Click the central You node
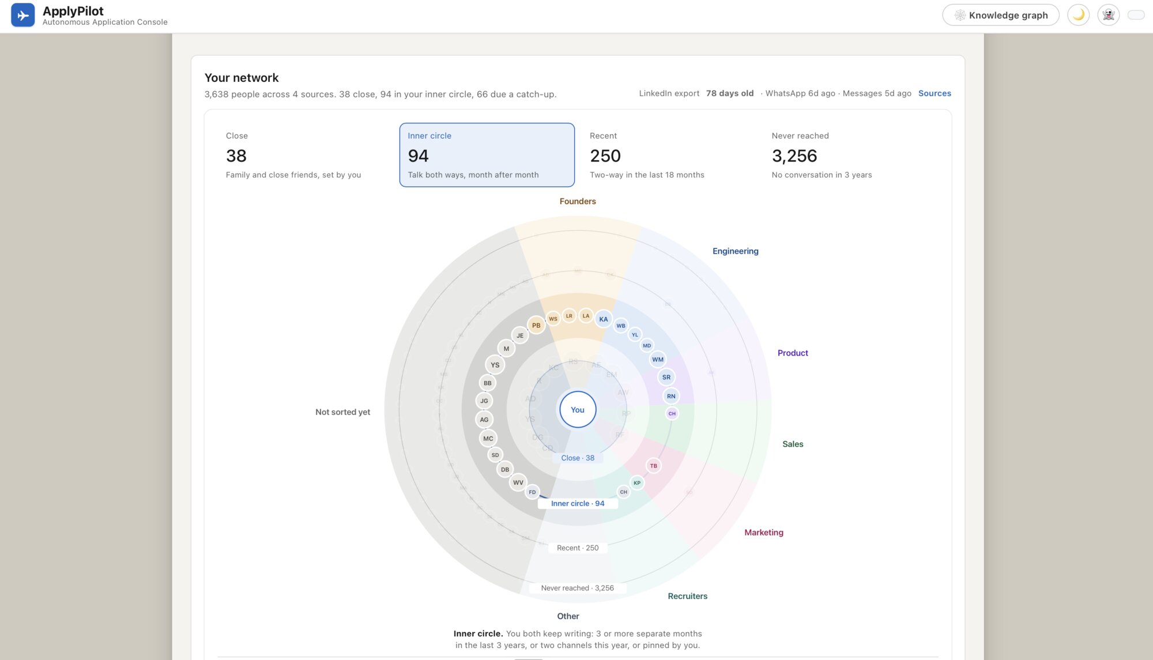 tap(578, 410)
